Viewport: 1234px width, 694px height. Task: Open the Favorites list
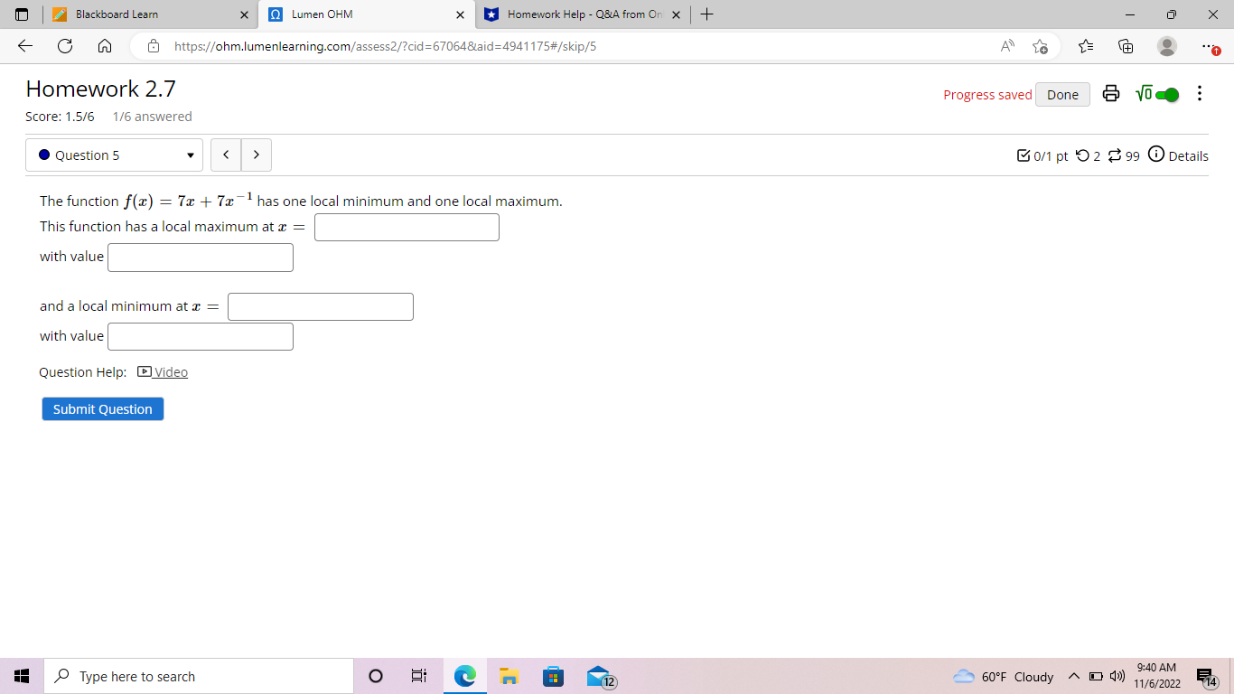pyautogui.click(x=1087, y=46)
